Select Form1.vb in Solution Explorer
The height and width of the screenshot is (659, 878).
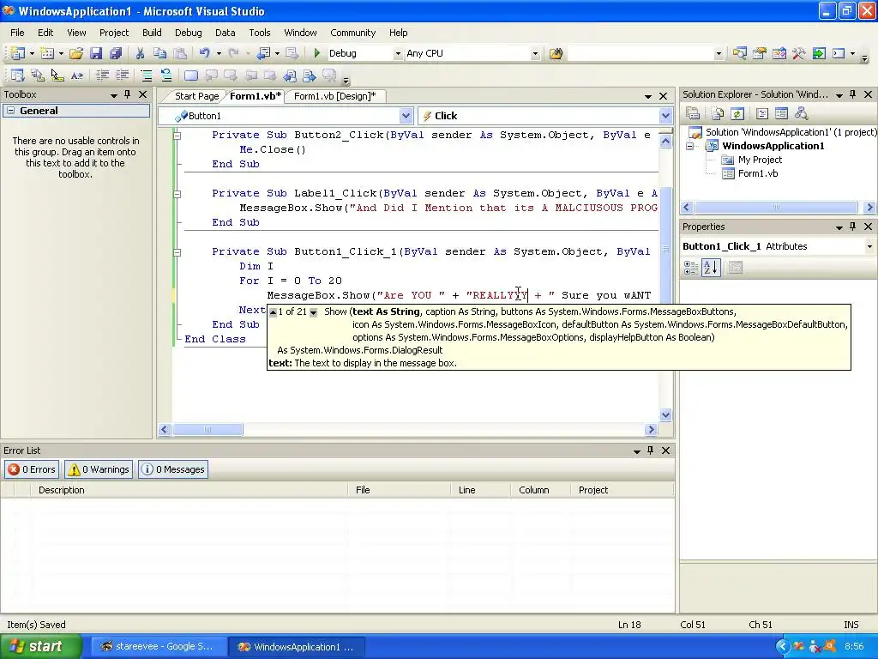click(x=758, y=173)
